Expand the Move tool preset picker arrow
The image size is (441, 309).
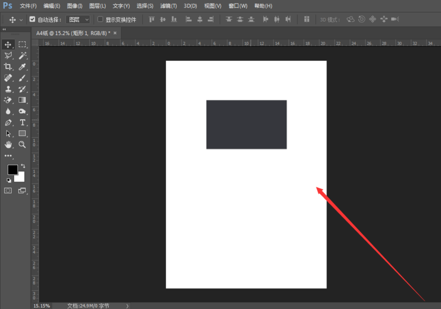pos(22,19)
